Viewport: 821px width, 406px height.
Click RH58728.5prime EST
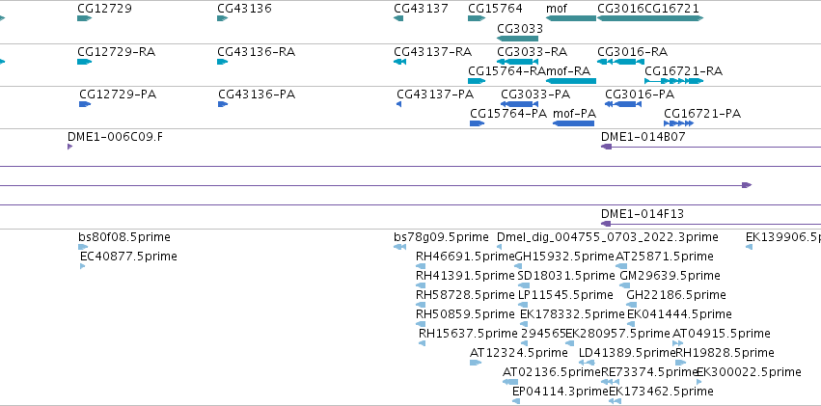[421, 305]
